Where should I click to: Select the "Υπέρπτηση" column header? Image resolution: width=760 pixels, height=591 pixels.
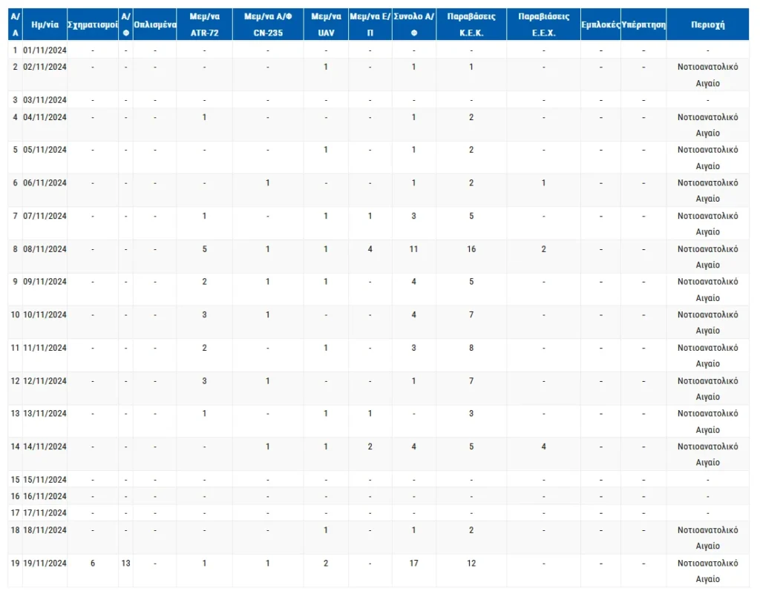coord(643,24)
